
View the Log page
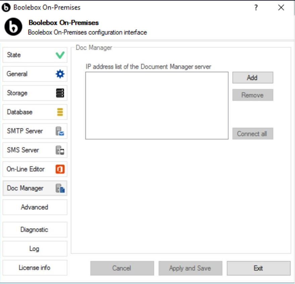(x=35, y=249)
